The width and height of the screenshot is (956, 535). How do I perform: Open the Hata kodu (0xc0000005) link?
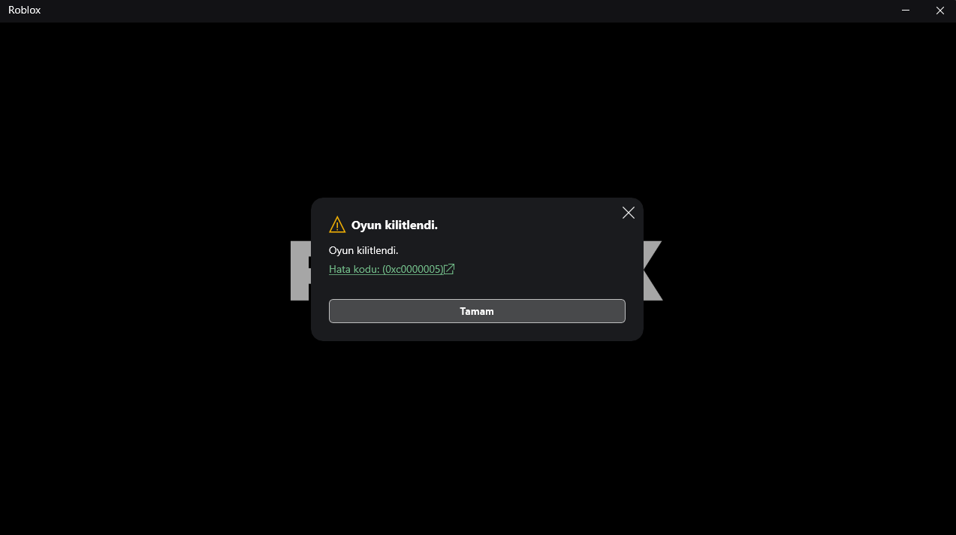(391, 269)
